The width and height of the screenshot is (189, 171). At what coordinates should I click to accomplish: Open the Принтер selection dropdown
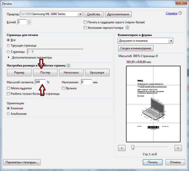(80, 14)
